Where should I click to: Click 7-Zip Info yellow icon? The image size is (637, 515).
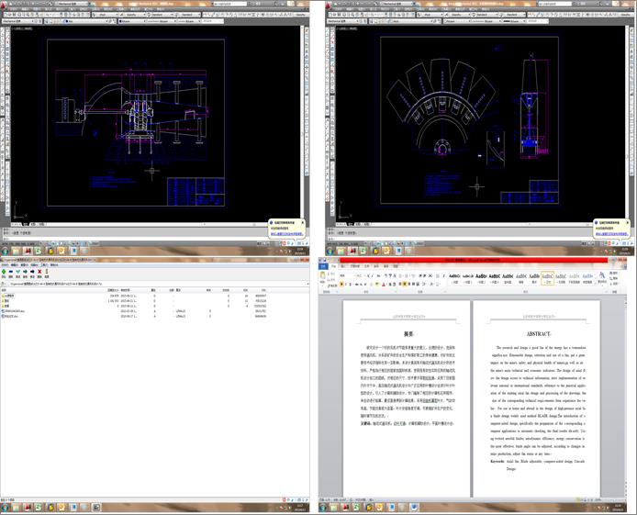47,272
